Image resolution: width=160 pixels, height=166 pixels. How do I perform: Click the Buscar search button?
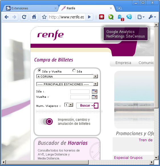87,105
